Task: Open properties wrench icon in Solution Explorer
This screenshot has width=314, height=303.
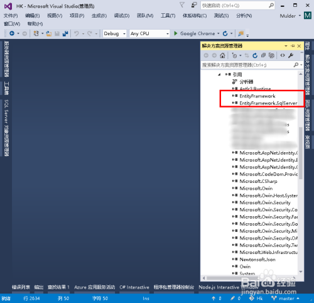Action: click(291, 55)
